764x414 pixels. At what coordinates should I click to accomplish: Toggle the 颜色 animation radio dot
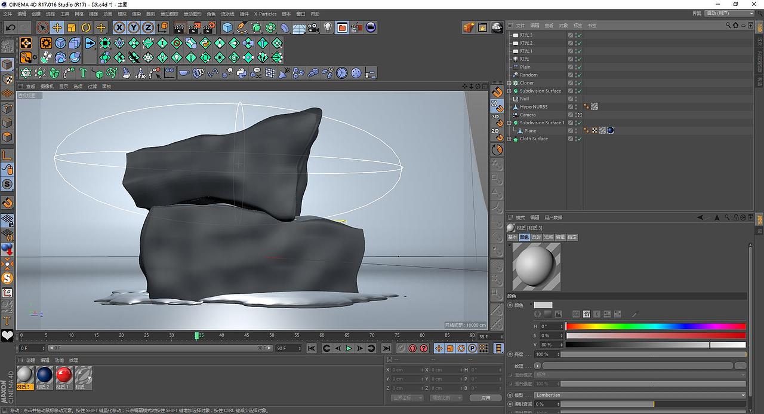[510, 305]
